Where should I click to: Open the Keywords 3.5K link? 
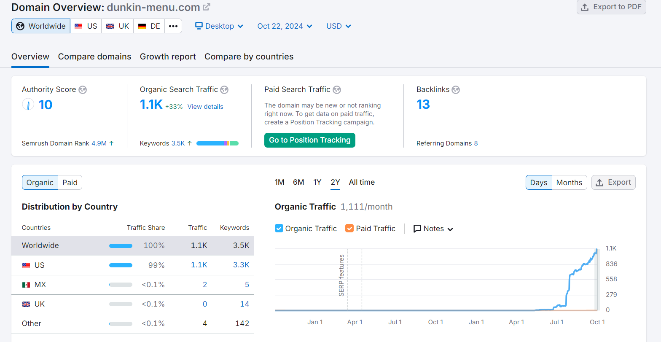tap(178, 143)
